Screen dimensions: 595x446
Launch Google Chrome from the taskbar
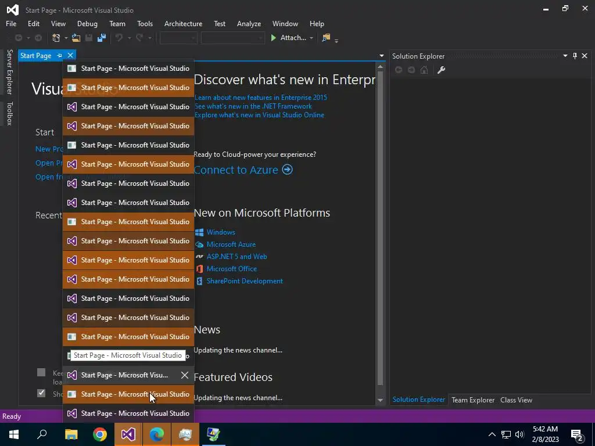(100, 434)
